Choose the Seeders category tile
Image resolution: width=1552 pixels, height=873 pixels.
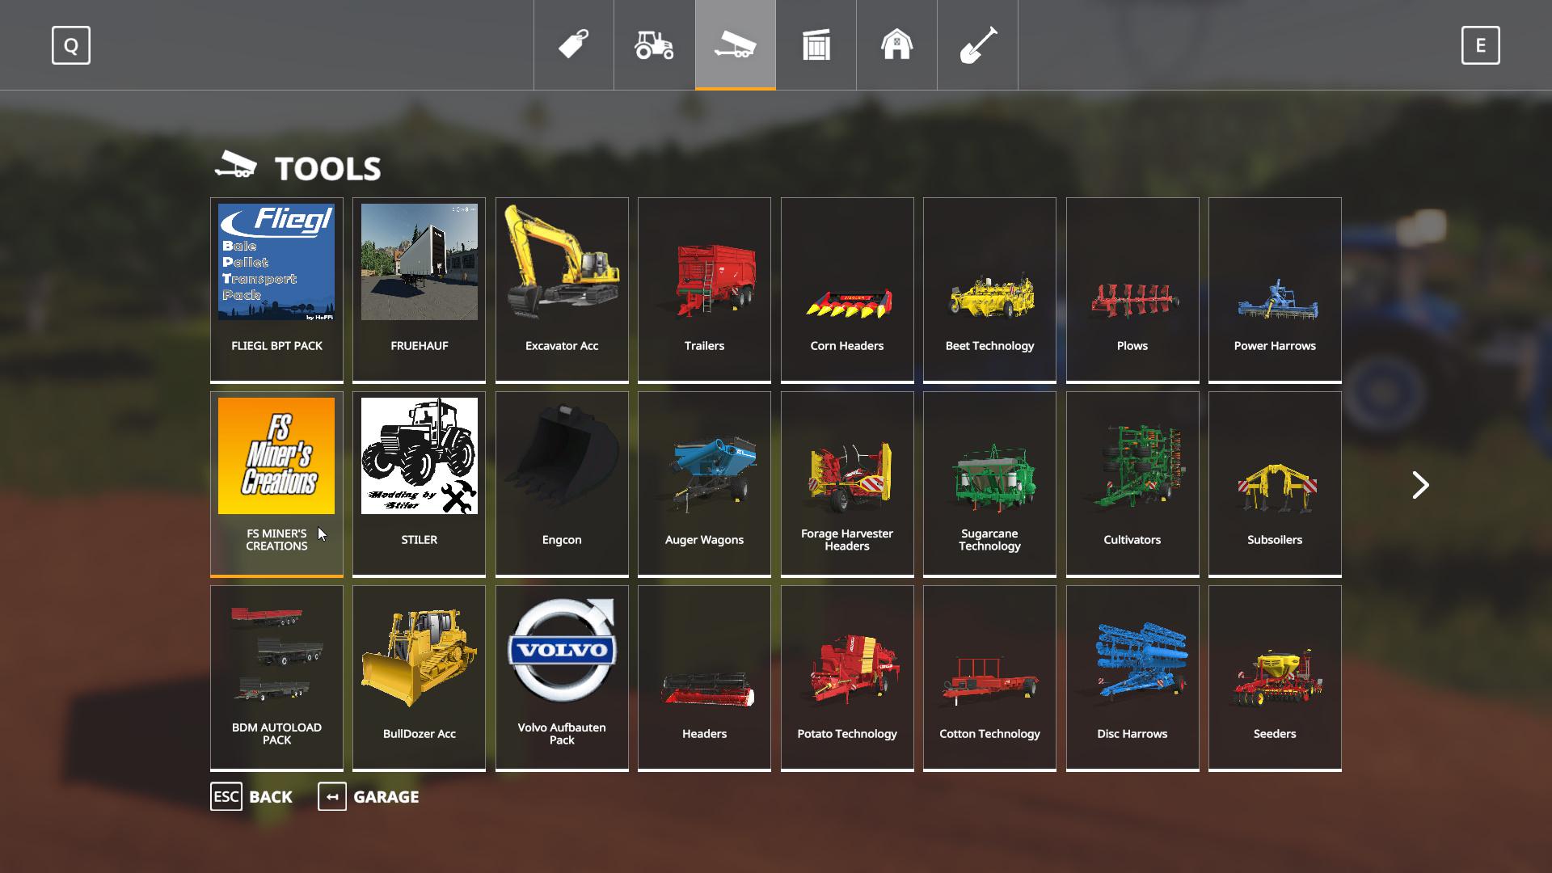tap(1275, 677)
